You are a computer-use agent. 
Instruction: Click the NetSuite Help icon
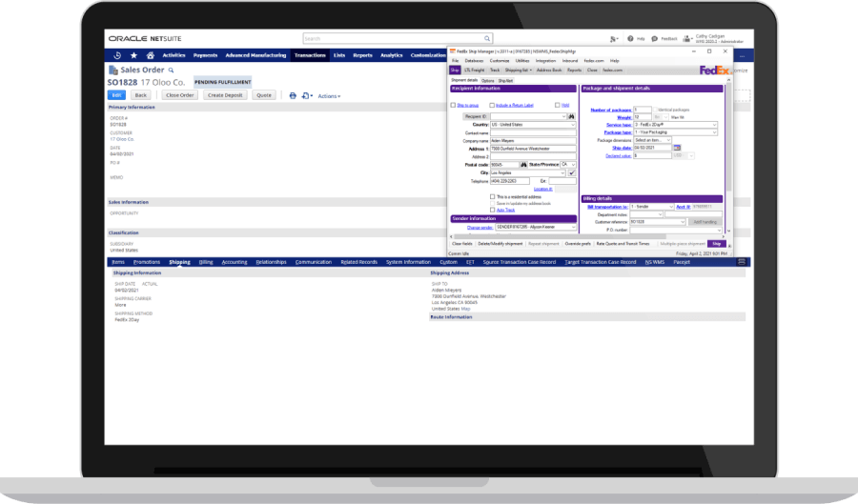coord(630,39)
